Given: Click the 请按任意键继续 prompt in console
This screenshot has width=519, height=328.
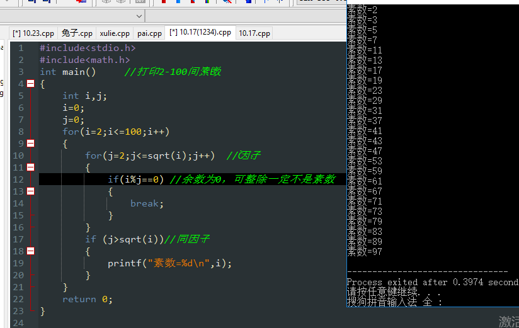Looking at the screenshot, I should [x=394, y=292].
